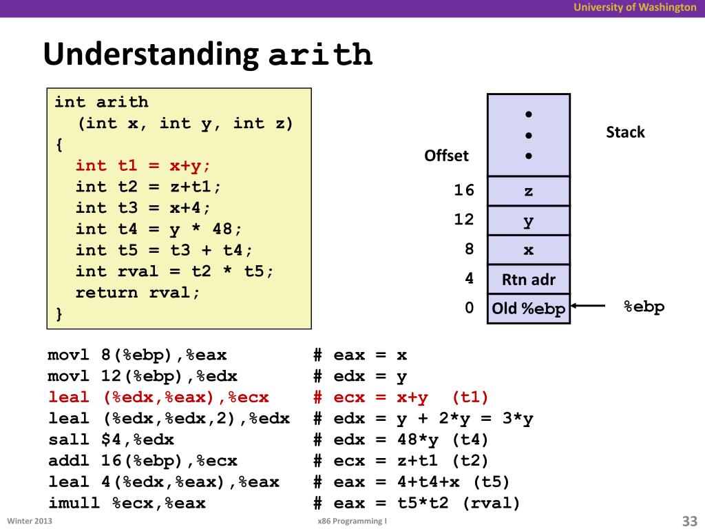Click the "%ebp" pointer label
705x529 pixels.
pos(644,307)
